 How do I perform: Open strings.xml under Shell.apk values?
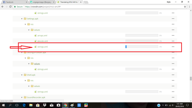[43, 92]
